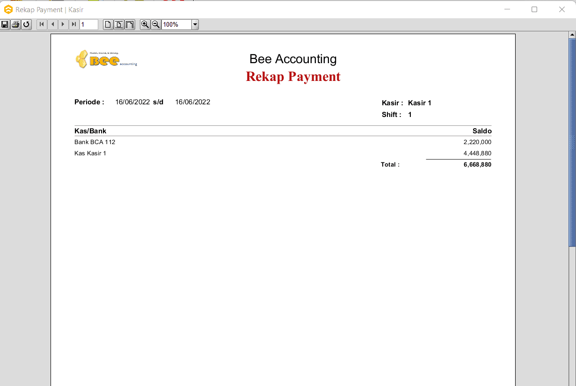Click the Print icon in toolbar
Screen dimensions: 576x386
(15, 24)
